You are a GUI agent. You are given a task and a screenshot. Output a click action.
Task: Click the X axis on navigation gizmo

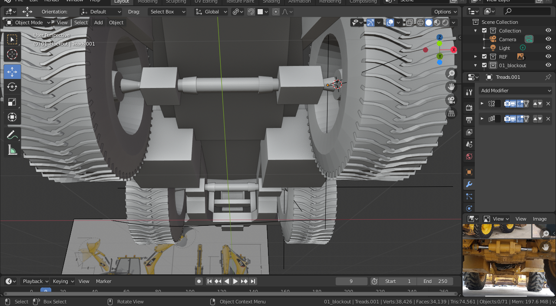[x=453, y=50]
